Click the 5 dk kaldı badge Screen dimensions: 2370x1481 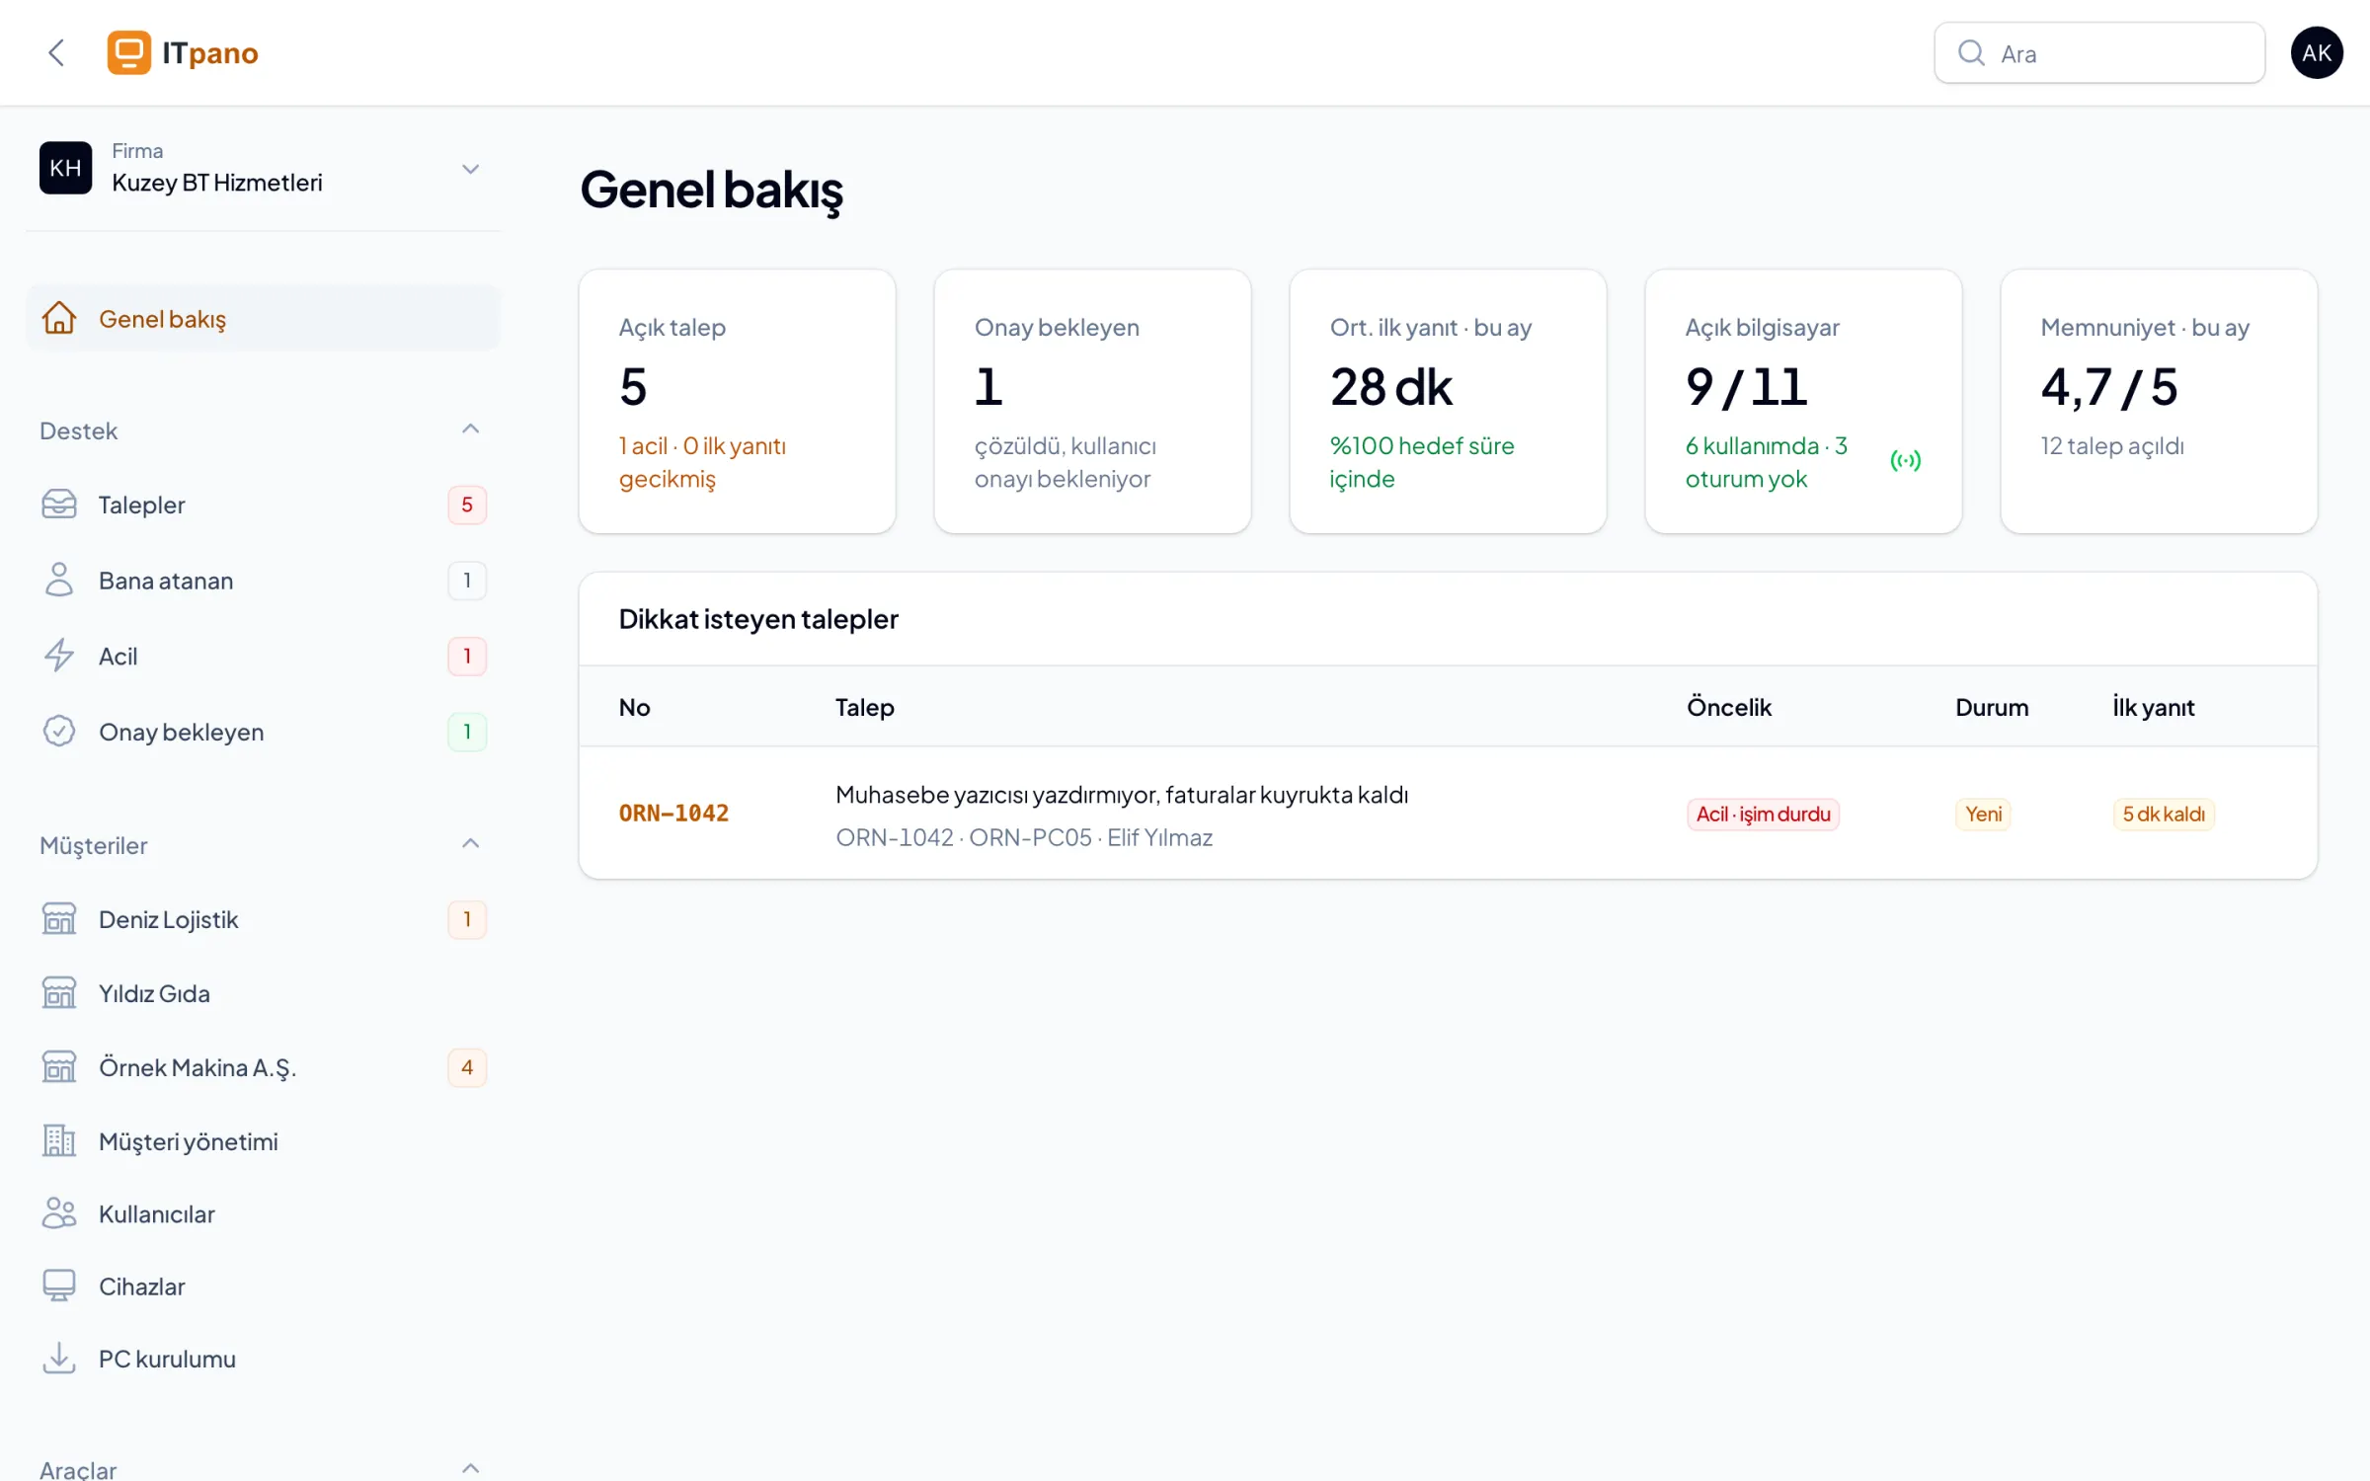coord(2164,815)
